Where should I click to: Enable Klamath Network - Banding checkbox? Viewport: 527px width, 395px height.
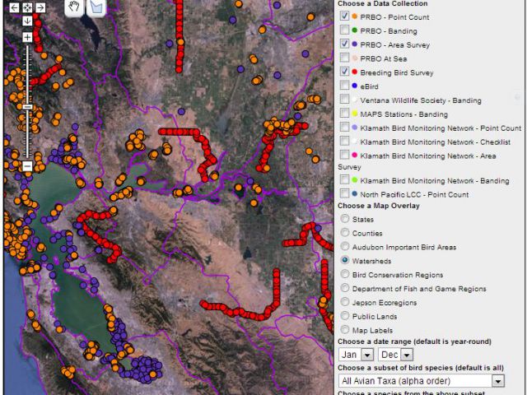pyautogui.click(x=344, y=179)
